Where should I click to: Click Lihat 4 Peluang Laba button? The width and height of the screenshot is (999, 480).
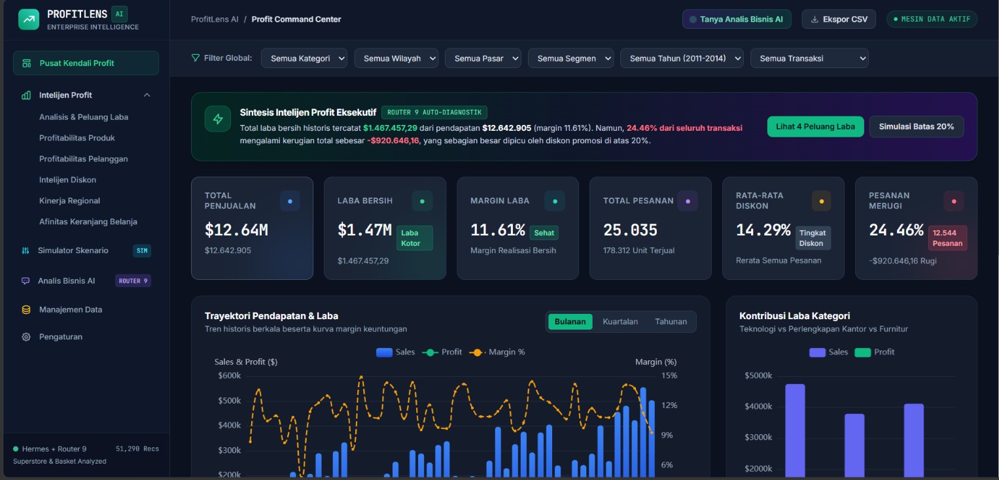coord(816,127)
